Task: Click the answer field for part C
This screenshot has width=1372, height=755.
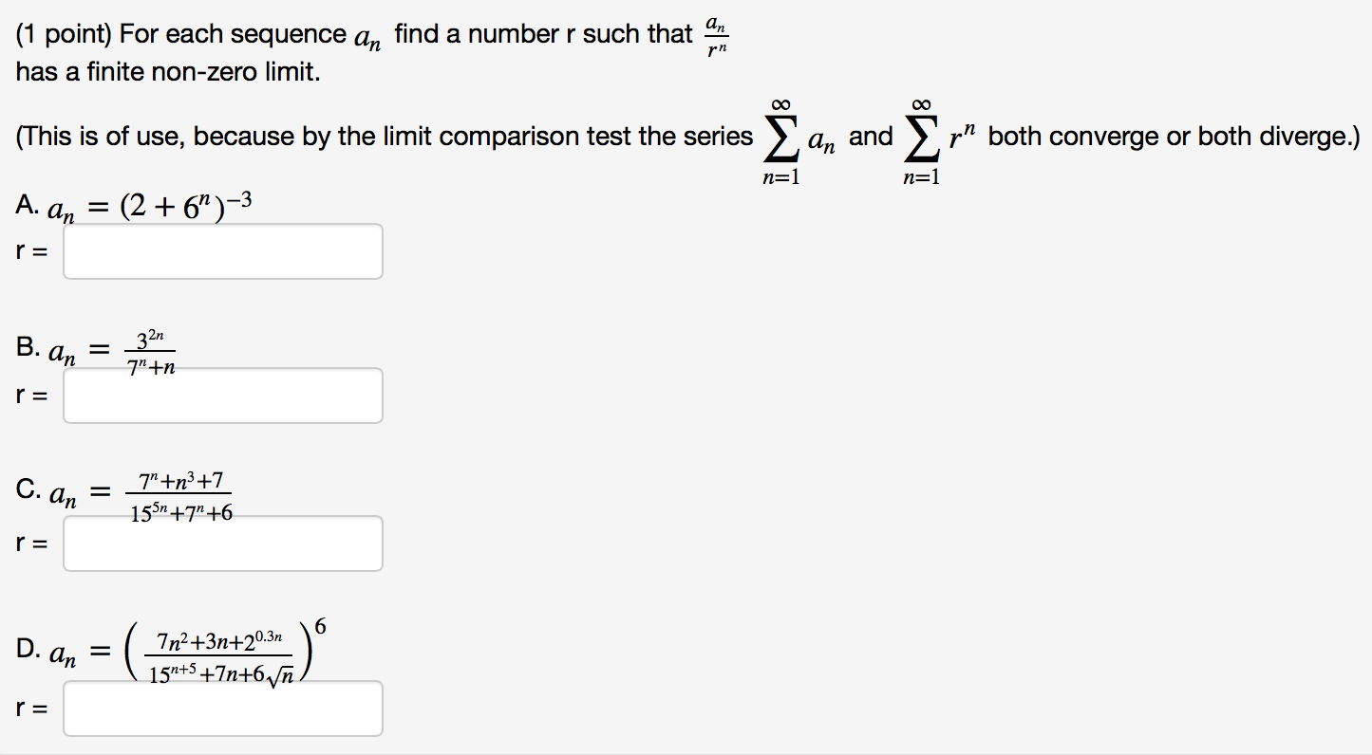Action: tap(222, 543)
